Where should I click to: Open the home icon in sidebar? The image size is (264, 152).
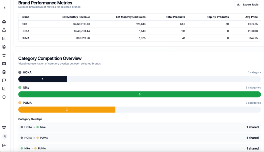[x=4, y=22]
